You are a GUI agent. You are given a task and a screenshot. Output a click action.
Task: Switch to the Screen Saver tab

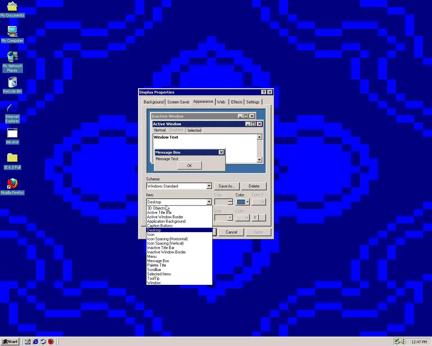178,102
